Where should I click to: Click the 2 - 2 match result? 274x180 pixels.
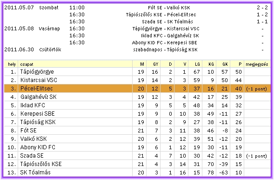(262, 7)
